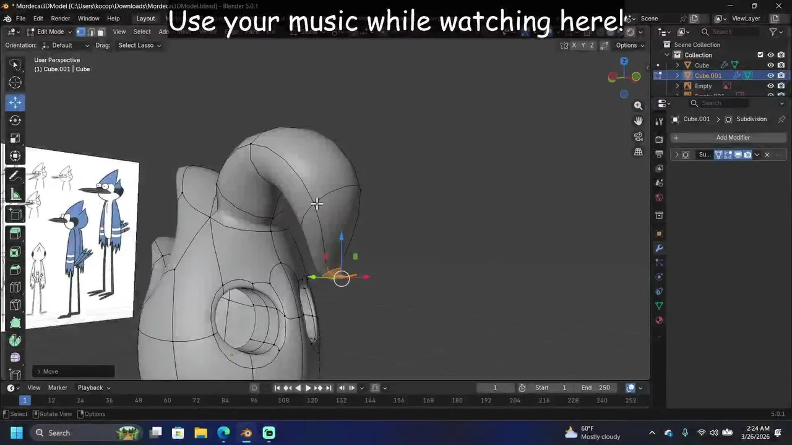Viewport: 792px width, 445px height.
Task: Play the animation forward
Action: click(308, 388)
